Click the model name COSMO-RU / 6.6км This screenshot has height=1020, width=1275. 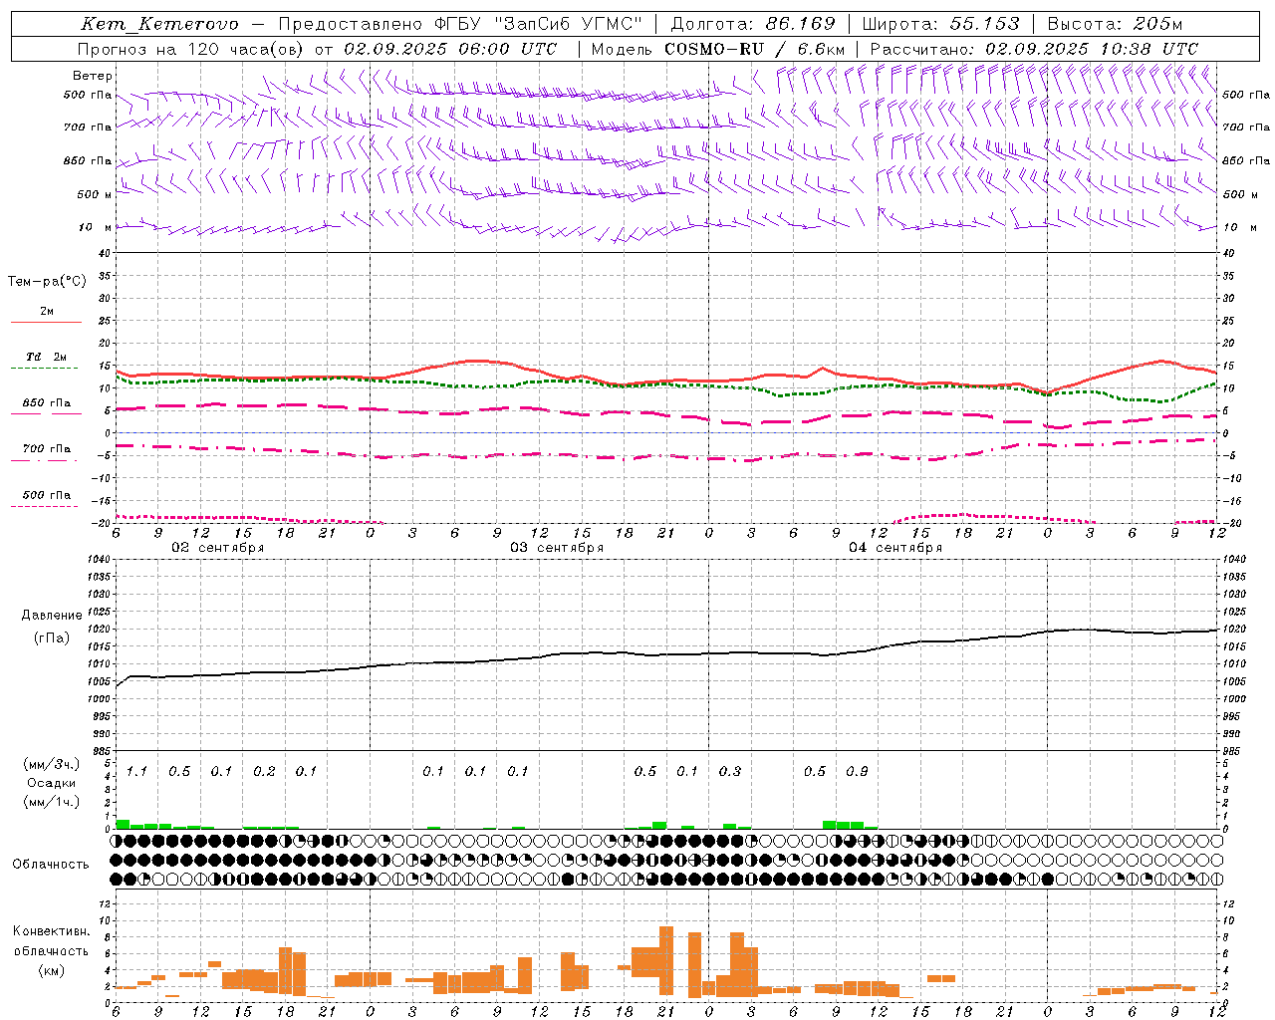pyautogui.click(x=755, y=49)
